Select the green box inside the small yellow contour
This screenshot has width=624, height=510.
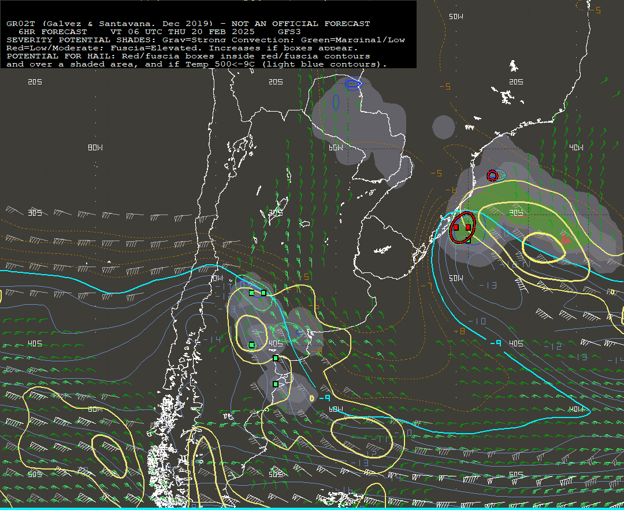point(251,345)
